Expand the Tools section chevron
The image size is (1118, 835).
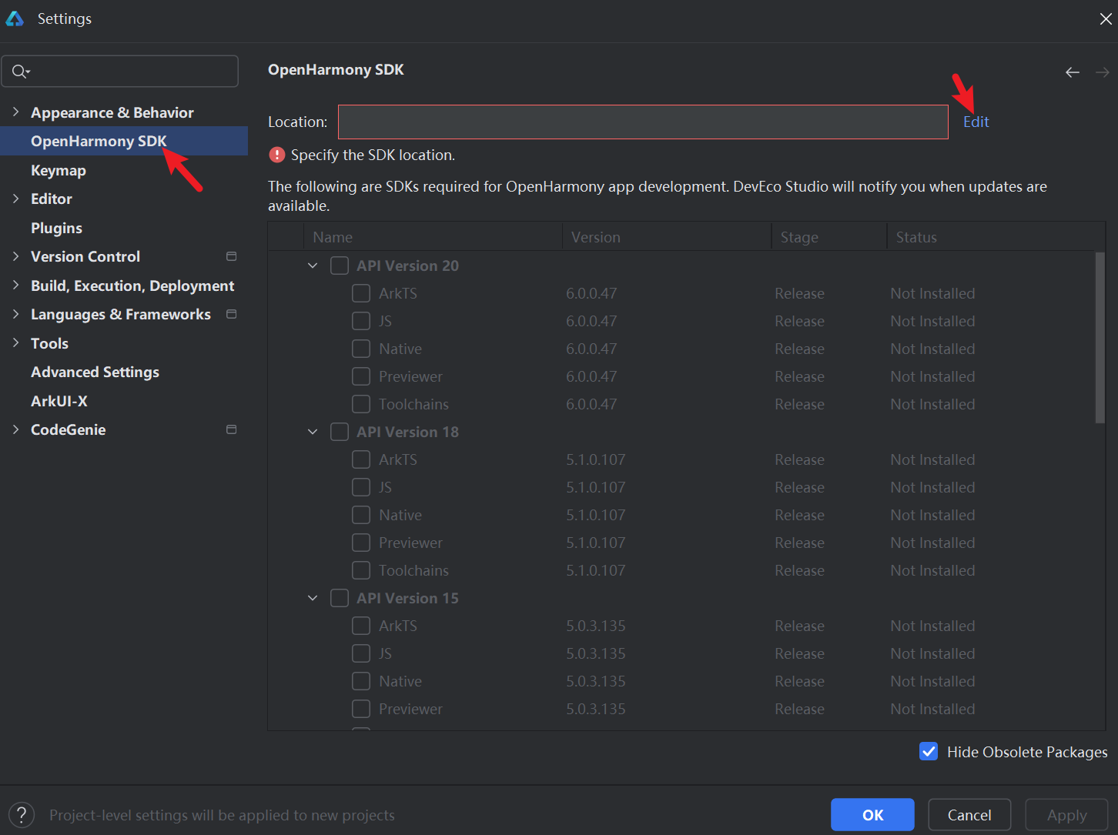pyautogui.click(x=15, y=343)
